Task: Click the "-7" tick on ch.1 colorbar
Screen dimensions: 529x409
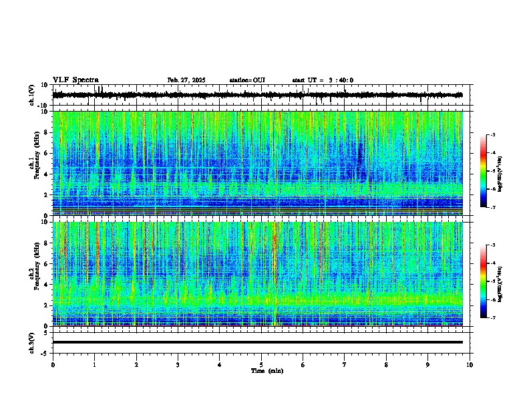Action: point(492,207)
